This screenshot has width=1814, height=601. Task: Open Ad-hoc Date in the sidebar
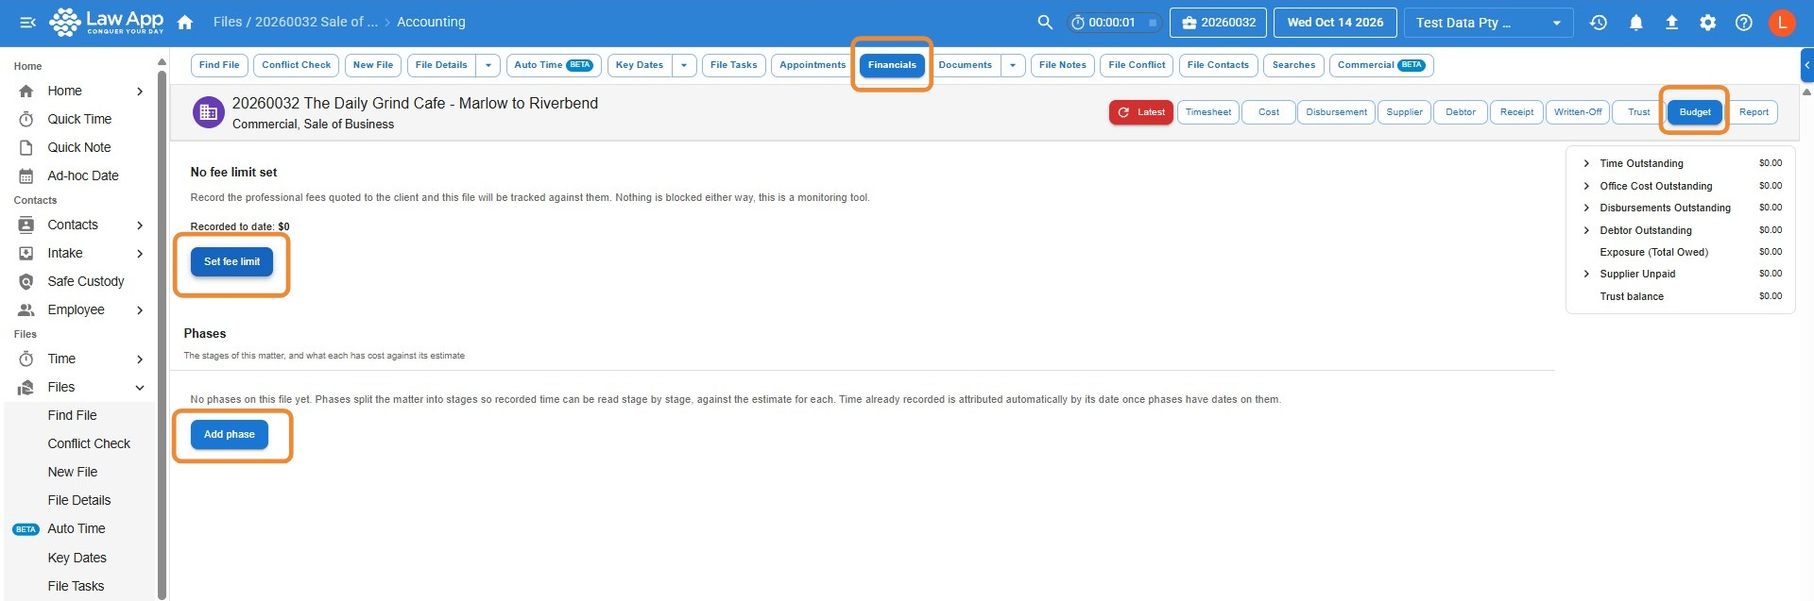pos(83,175)
